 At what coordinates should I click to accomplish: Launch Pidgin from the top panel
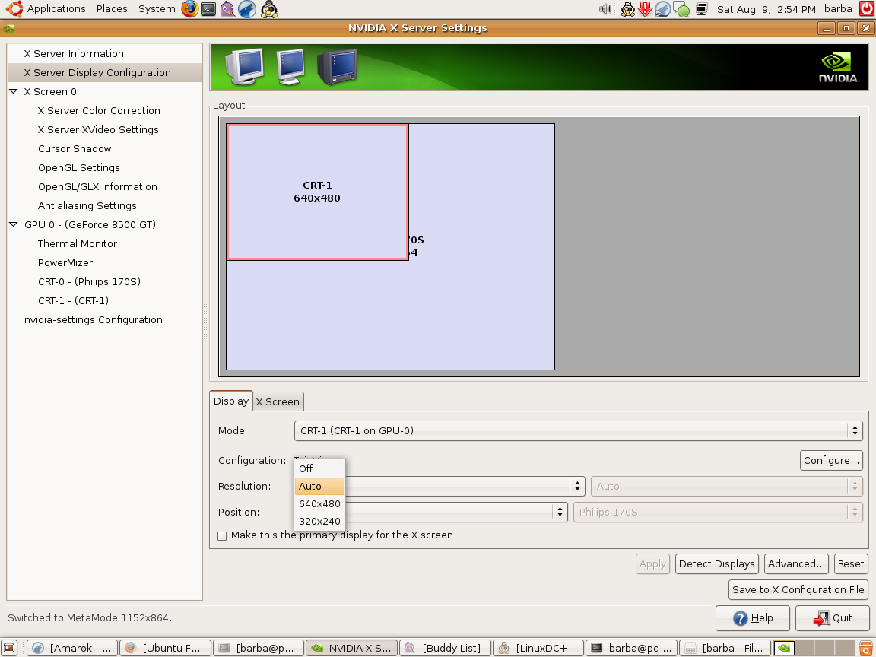click(227, 9)
